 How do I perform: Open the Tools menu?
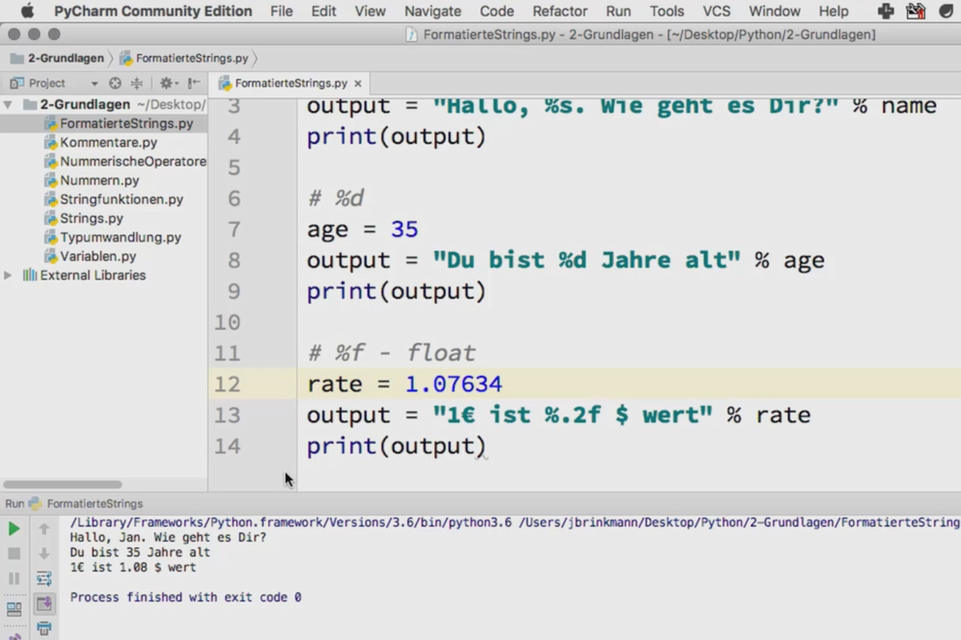coord(666,11)
